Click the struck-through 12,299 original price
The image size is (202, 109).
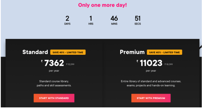70,64
